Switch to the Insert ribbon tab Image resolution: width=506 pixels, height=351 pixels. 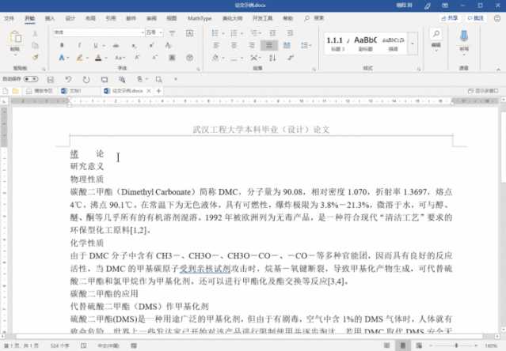click(x=50, y=18)
